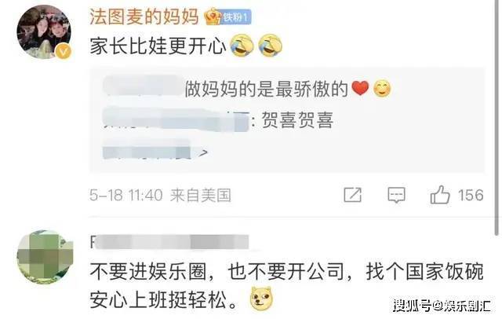This screenshot has width=502, height=319.
Task: Click the 156 like count
Action: 471,195
